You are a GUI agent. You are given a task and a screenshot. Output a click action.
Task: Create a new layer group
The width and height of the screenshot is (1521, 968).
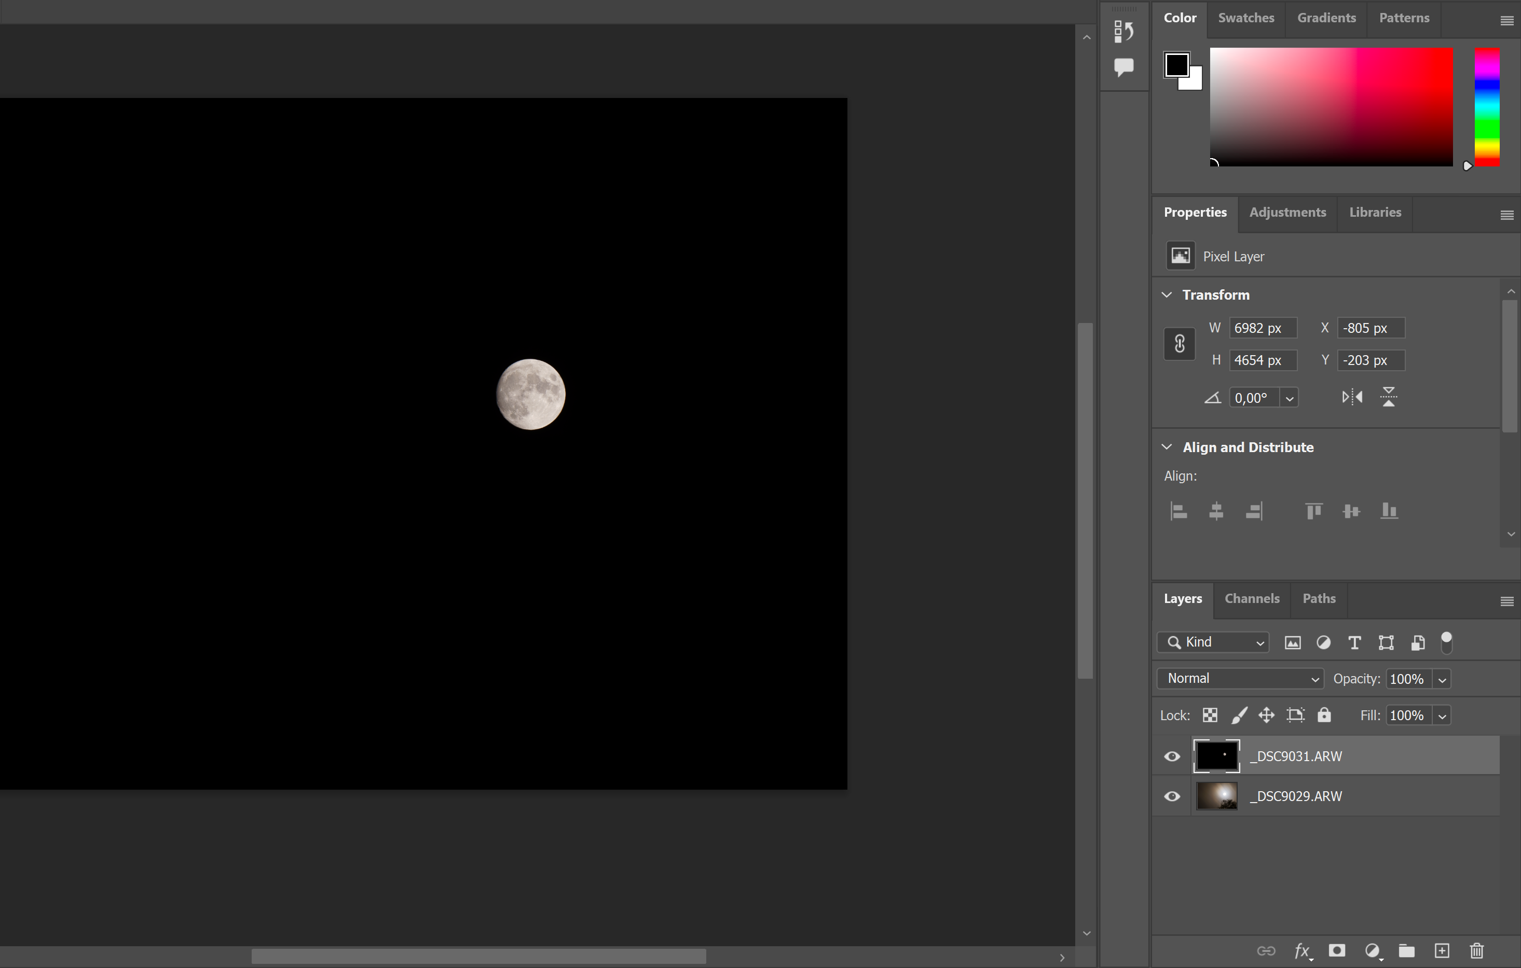[x=1407, y=951]
